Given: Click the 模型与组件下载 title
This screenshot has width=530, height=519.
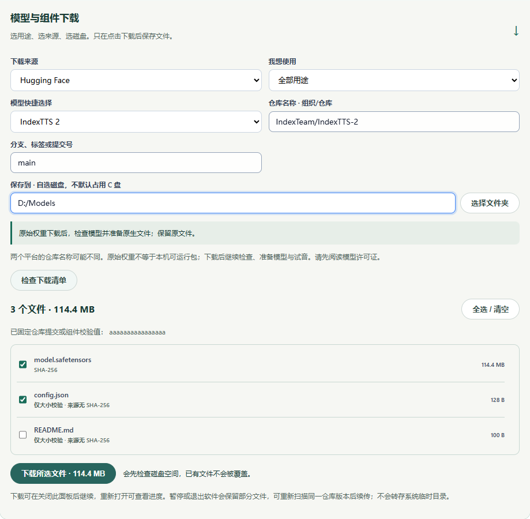Looking at the screenshot, I should pyautogui.click(x=44, y=18).
